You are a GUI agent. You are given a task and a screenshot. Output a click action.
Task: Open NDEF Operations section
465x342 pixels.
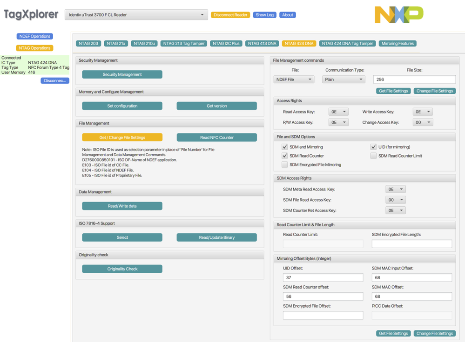pyautogui.click(x=35, y=36)
